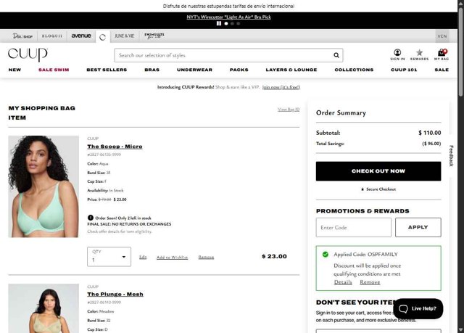Focus the Enter Code promo field
464x333 pixels.
point(353,227)
